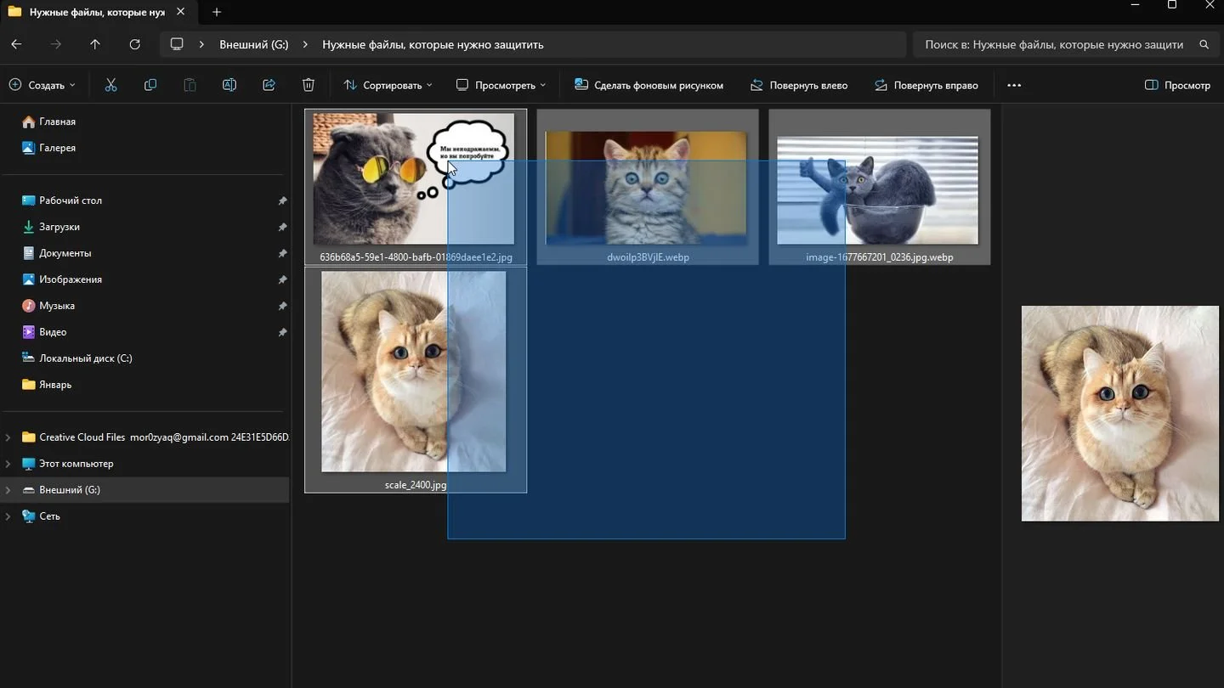Click the Copy icon in toolbar
The image size is (1224, 688).
click(x=150, y=85)
